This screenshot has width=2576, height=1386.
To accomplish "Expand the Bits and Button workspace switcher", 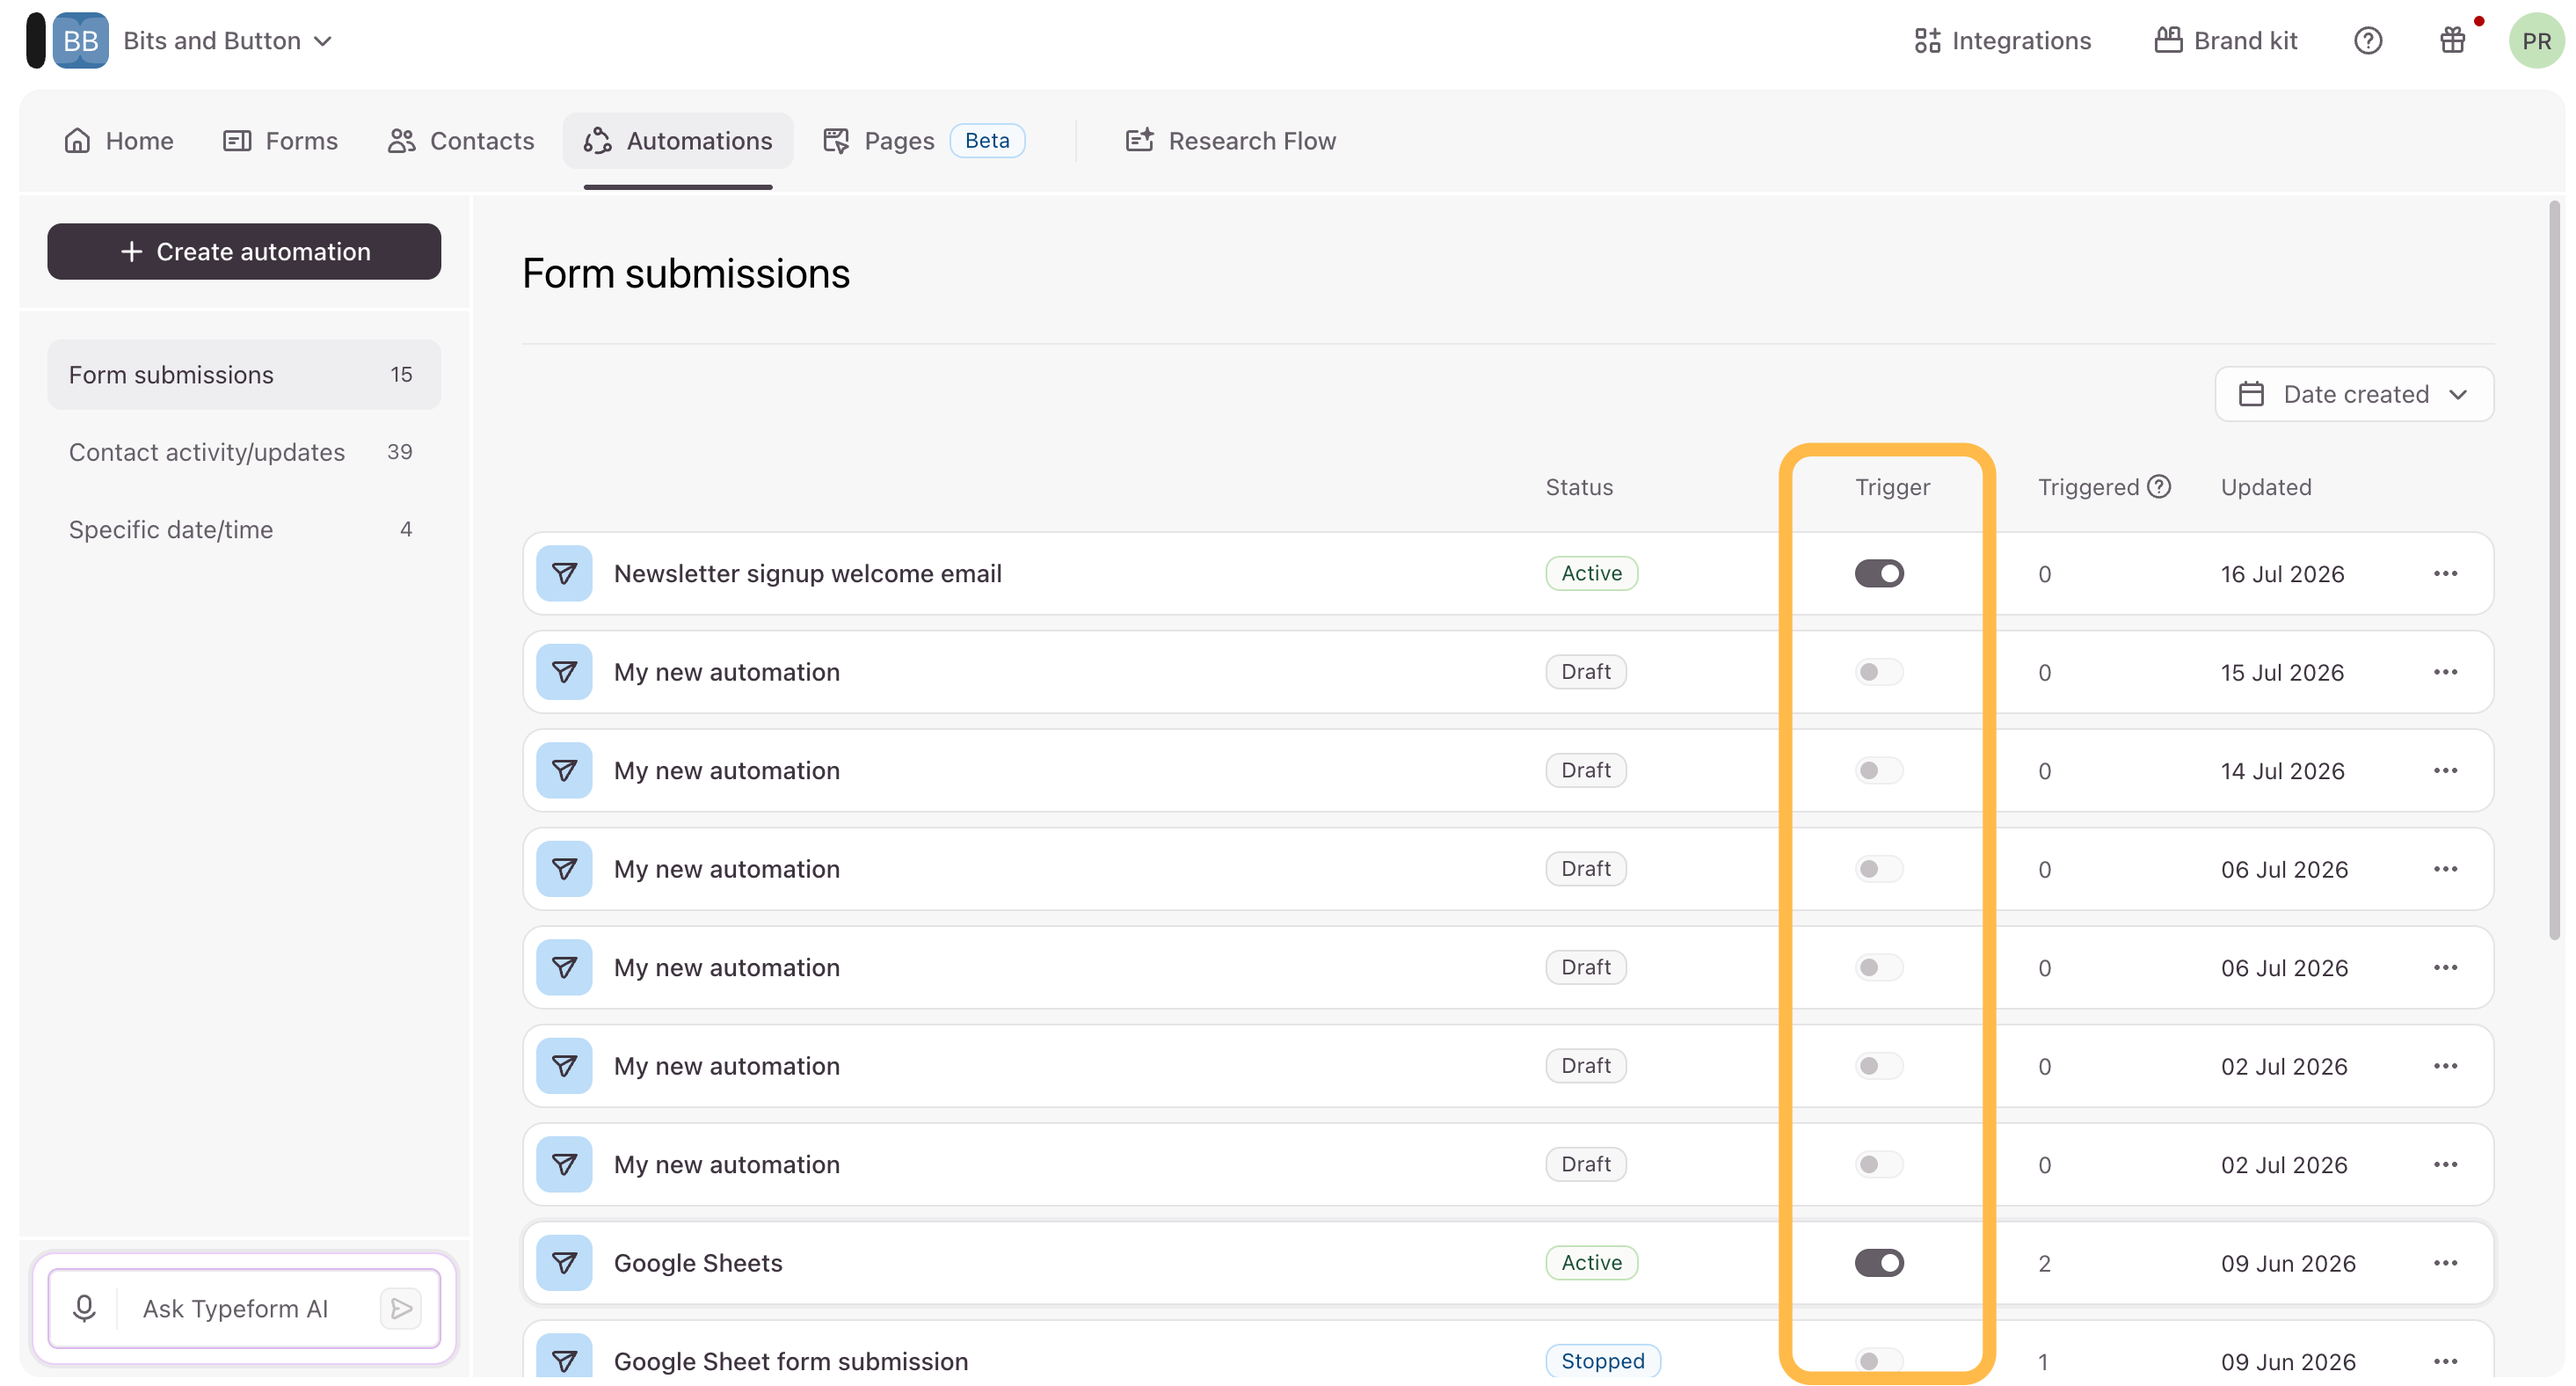I will point(228,41).
